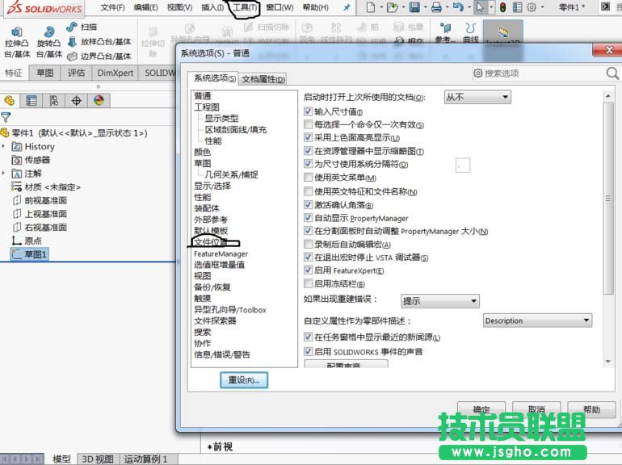Open the DisplayManager color ball tab

[x=99, y=101]
